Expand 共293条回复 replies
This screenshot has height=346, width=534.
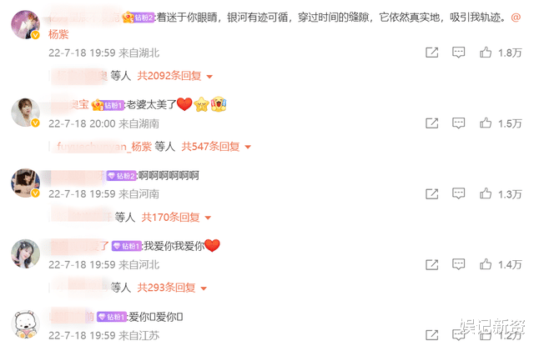pos(172,288)
